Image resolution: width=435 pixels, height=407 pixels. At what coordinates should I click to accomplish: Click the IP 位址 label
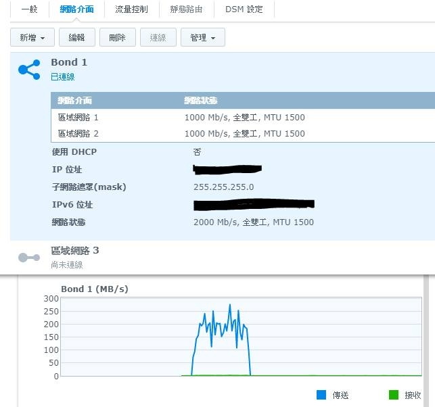67,170
